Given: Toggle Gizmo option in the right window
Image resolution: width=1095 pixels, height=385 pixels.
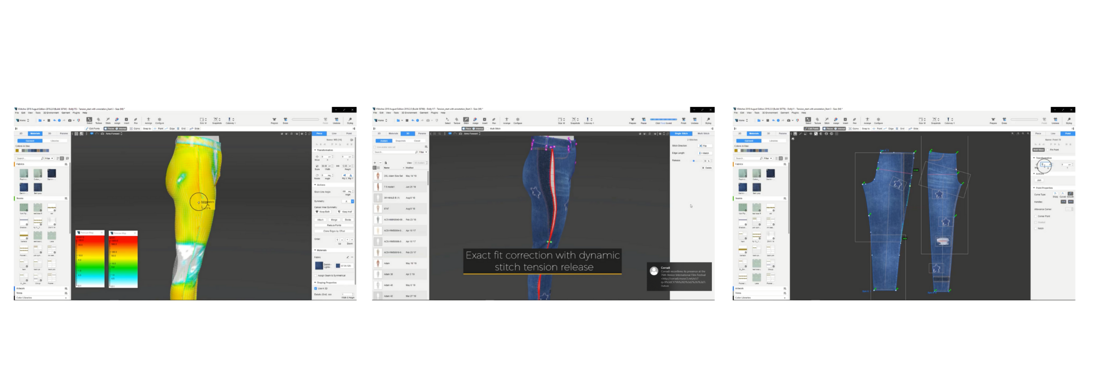Looking at the screenshot, I should pos(854,128).
